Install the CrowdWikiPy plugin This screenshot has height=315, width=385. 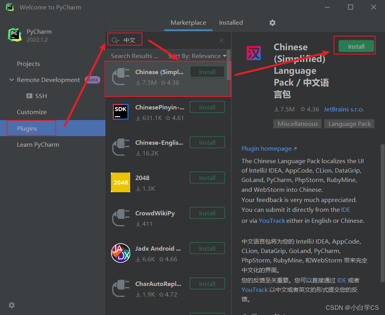(x=207, y=213)
